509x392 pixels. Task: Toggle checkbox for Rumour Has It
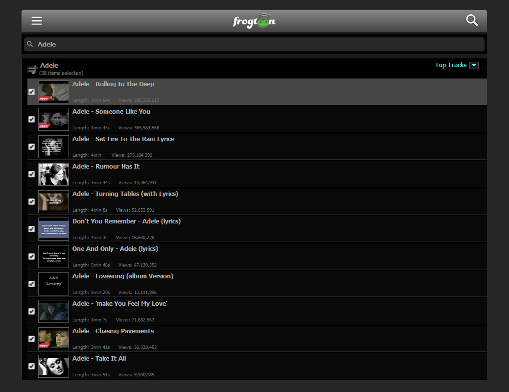tap(32, 174)
